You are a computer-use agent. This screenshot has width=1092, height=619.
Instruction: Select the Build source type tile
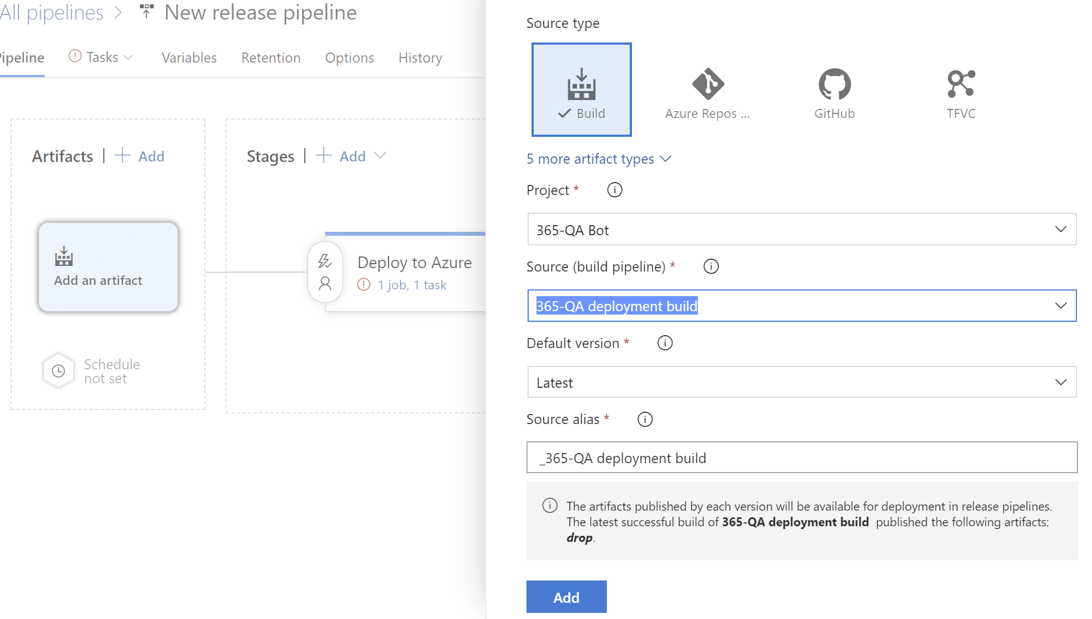(581, 89)
